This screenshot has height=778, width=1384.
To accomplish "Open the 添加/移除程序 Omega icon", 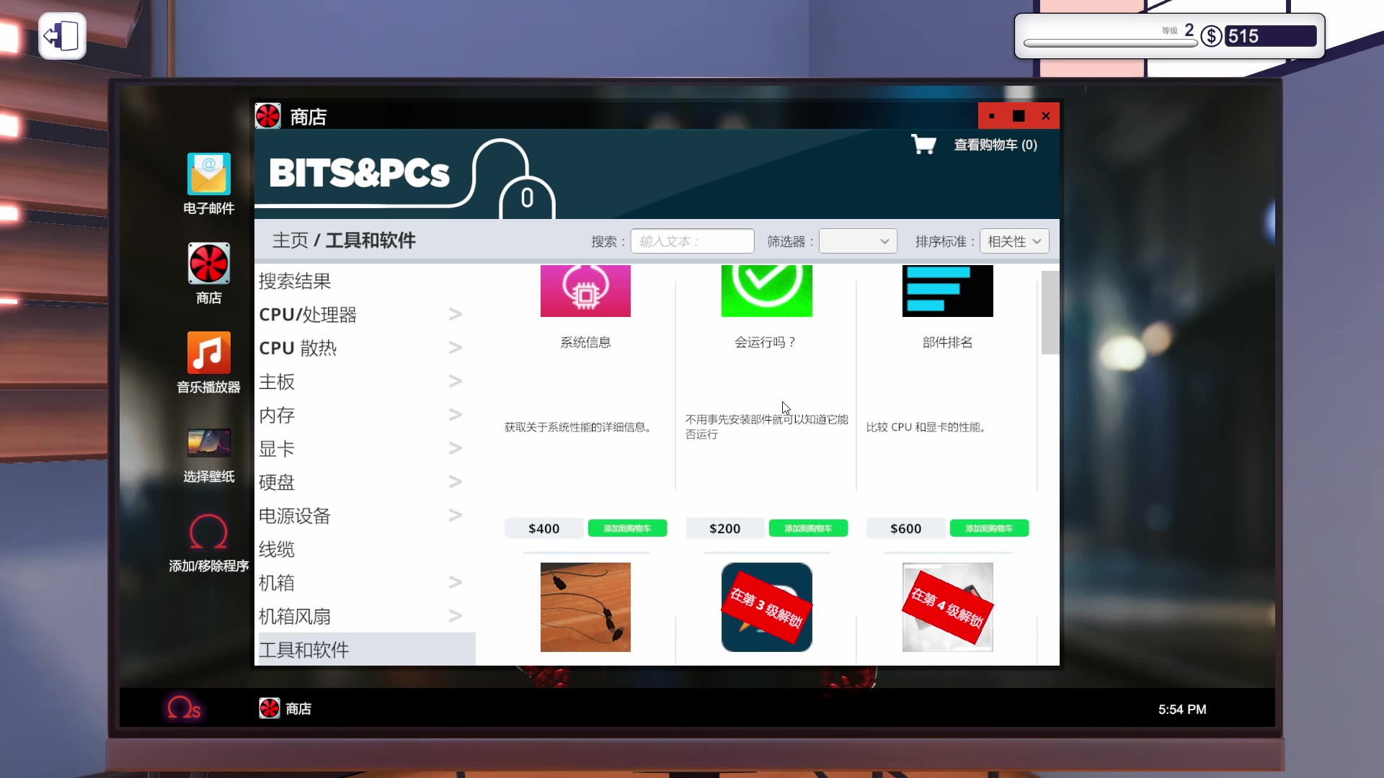I will tap(208, 532).
